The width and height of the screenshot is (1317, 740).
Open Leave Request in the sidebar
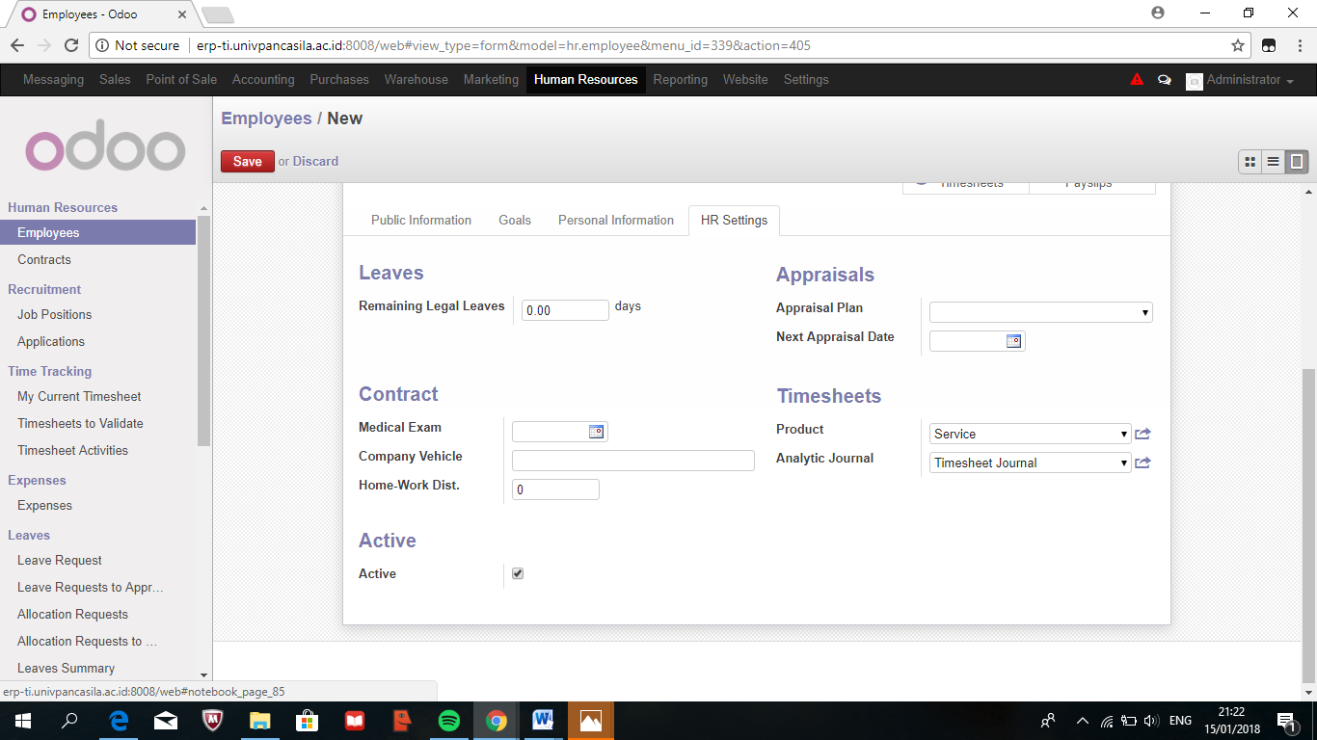tap(60, 560)
